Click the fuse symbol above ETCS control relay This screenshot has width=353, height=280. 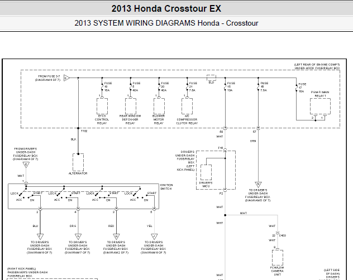click(102, 87)
